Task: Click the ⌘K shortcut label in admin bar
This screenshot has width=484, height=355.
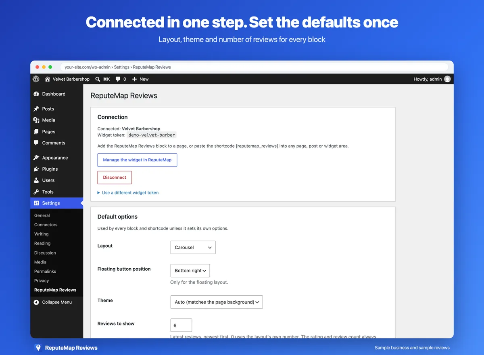Action: pos(106,79)
